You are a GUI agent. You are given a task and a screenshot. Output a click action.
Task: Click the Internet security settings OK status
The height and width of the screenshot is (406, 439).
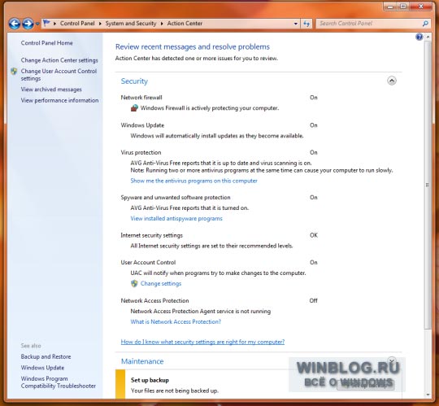(x=314, y=235)
